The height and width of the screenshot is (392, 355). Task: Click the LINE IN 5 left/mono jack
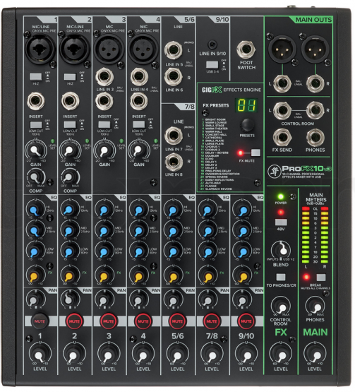point(174,50)
